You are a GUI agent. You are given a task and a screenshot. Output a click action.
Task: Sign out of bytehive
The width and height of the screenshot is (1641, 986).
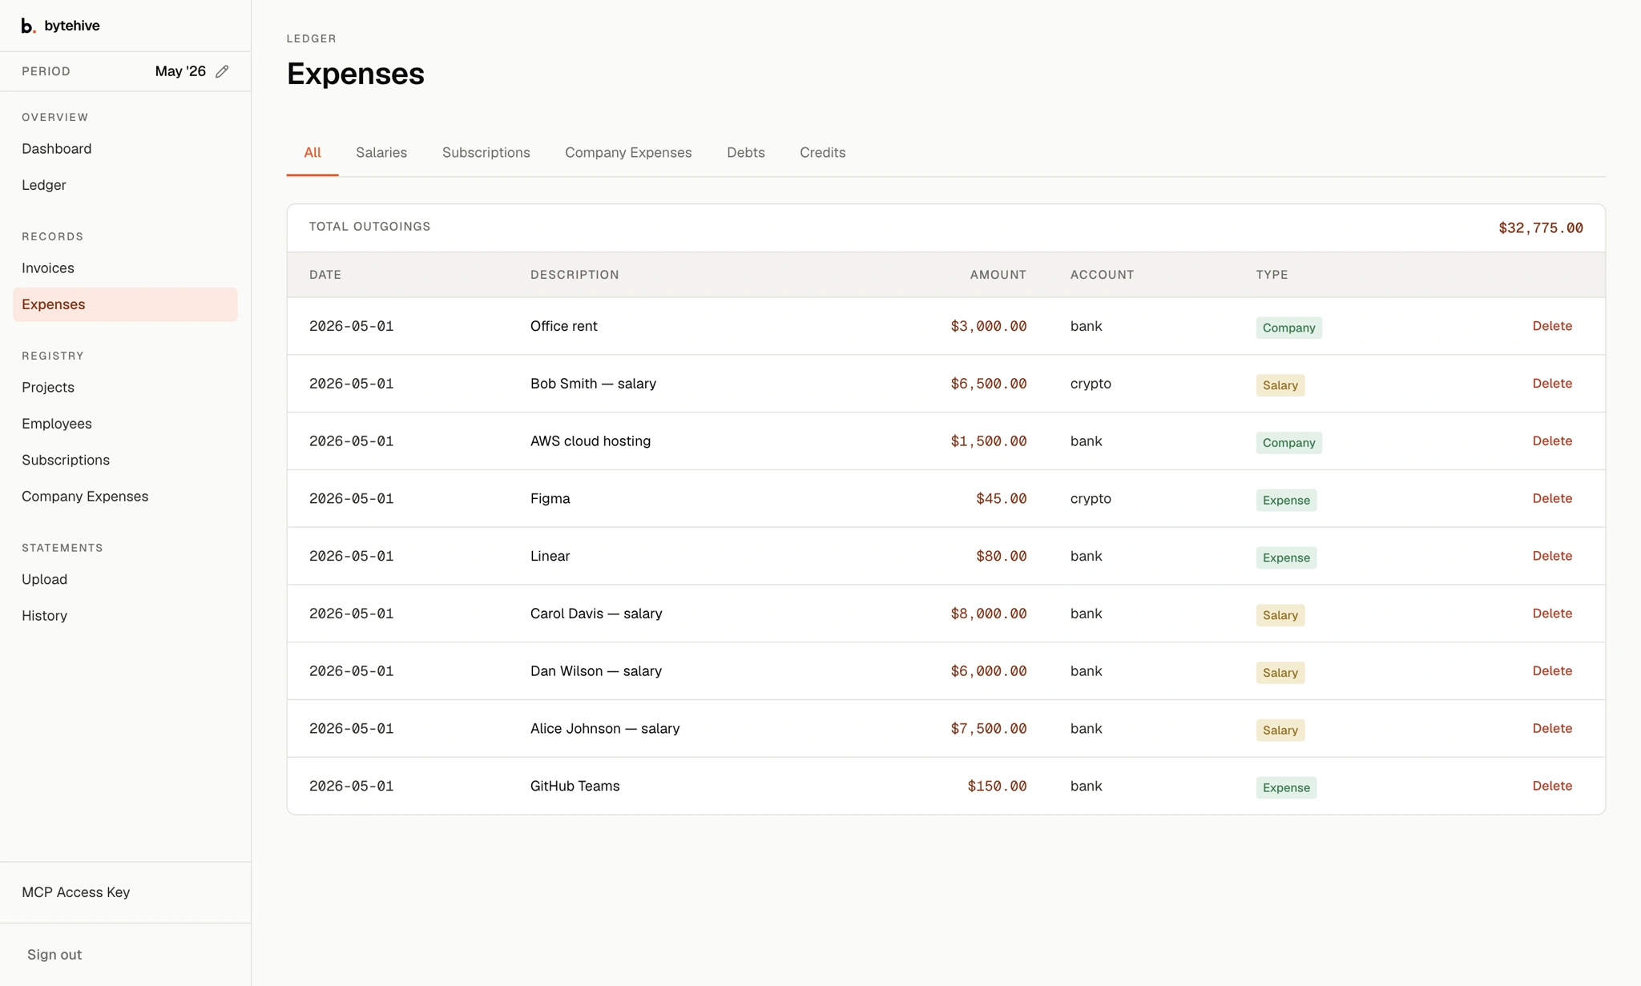click(x=54, y=955)
